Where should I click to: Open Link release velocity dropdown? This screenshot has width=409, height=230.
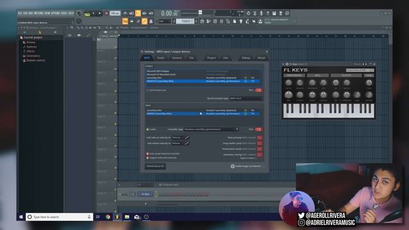point(178,143)
